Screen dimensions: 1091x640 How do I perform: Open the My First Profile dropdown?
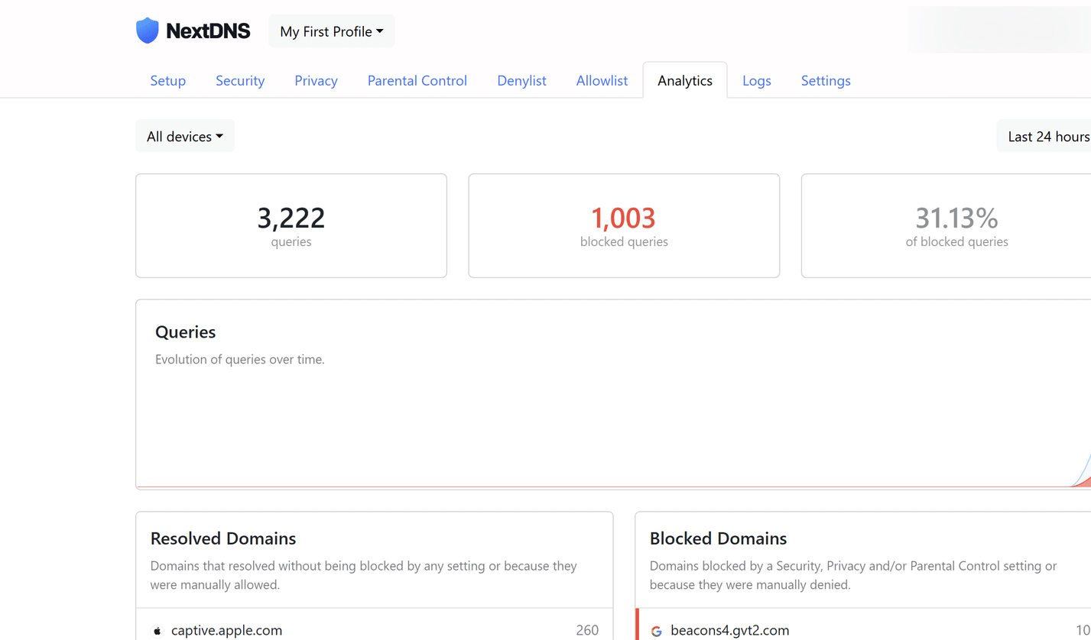[x=332, y=31]
